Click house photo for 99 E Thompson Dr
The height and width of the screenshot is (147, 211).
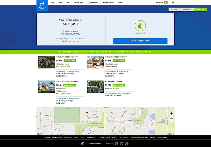(x=95, y=87)
